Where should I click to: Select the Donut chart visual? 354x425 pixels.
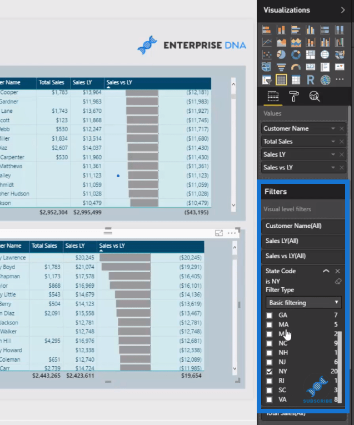point(296,55)
